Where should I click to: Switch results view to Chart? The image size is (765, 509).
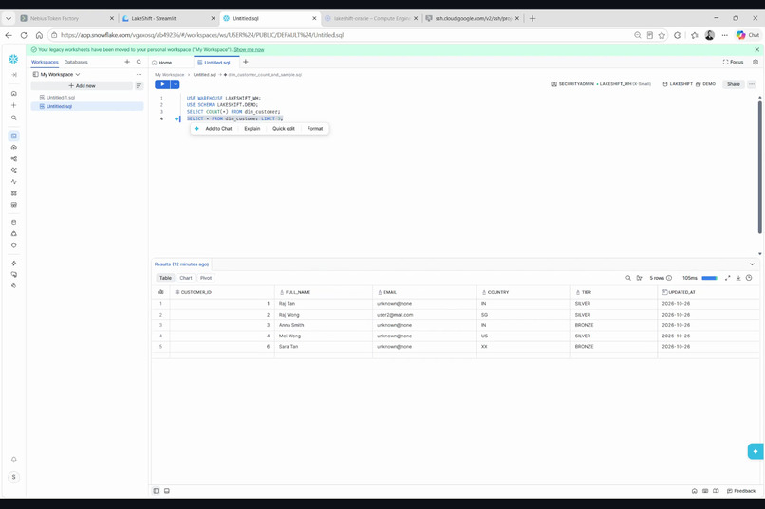click(186, 278)
